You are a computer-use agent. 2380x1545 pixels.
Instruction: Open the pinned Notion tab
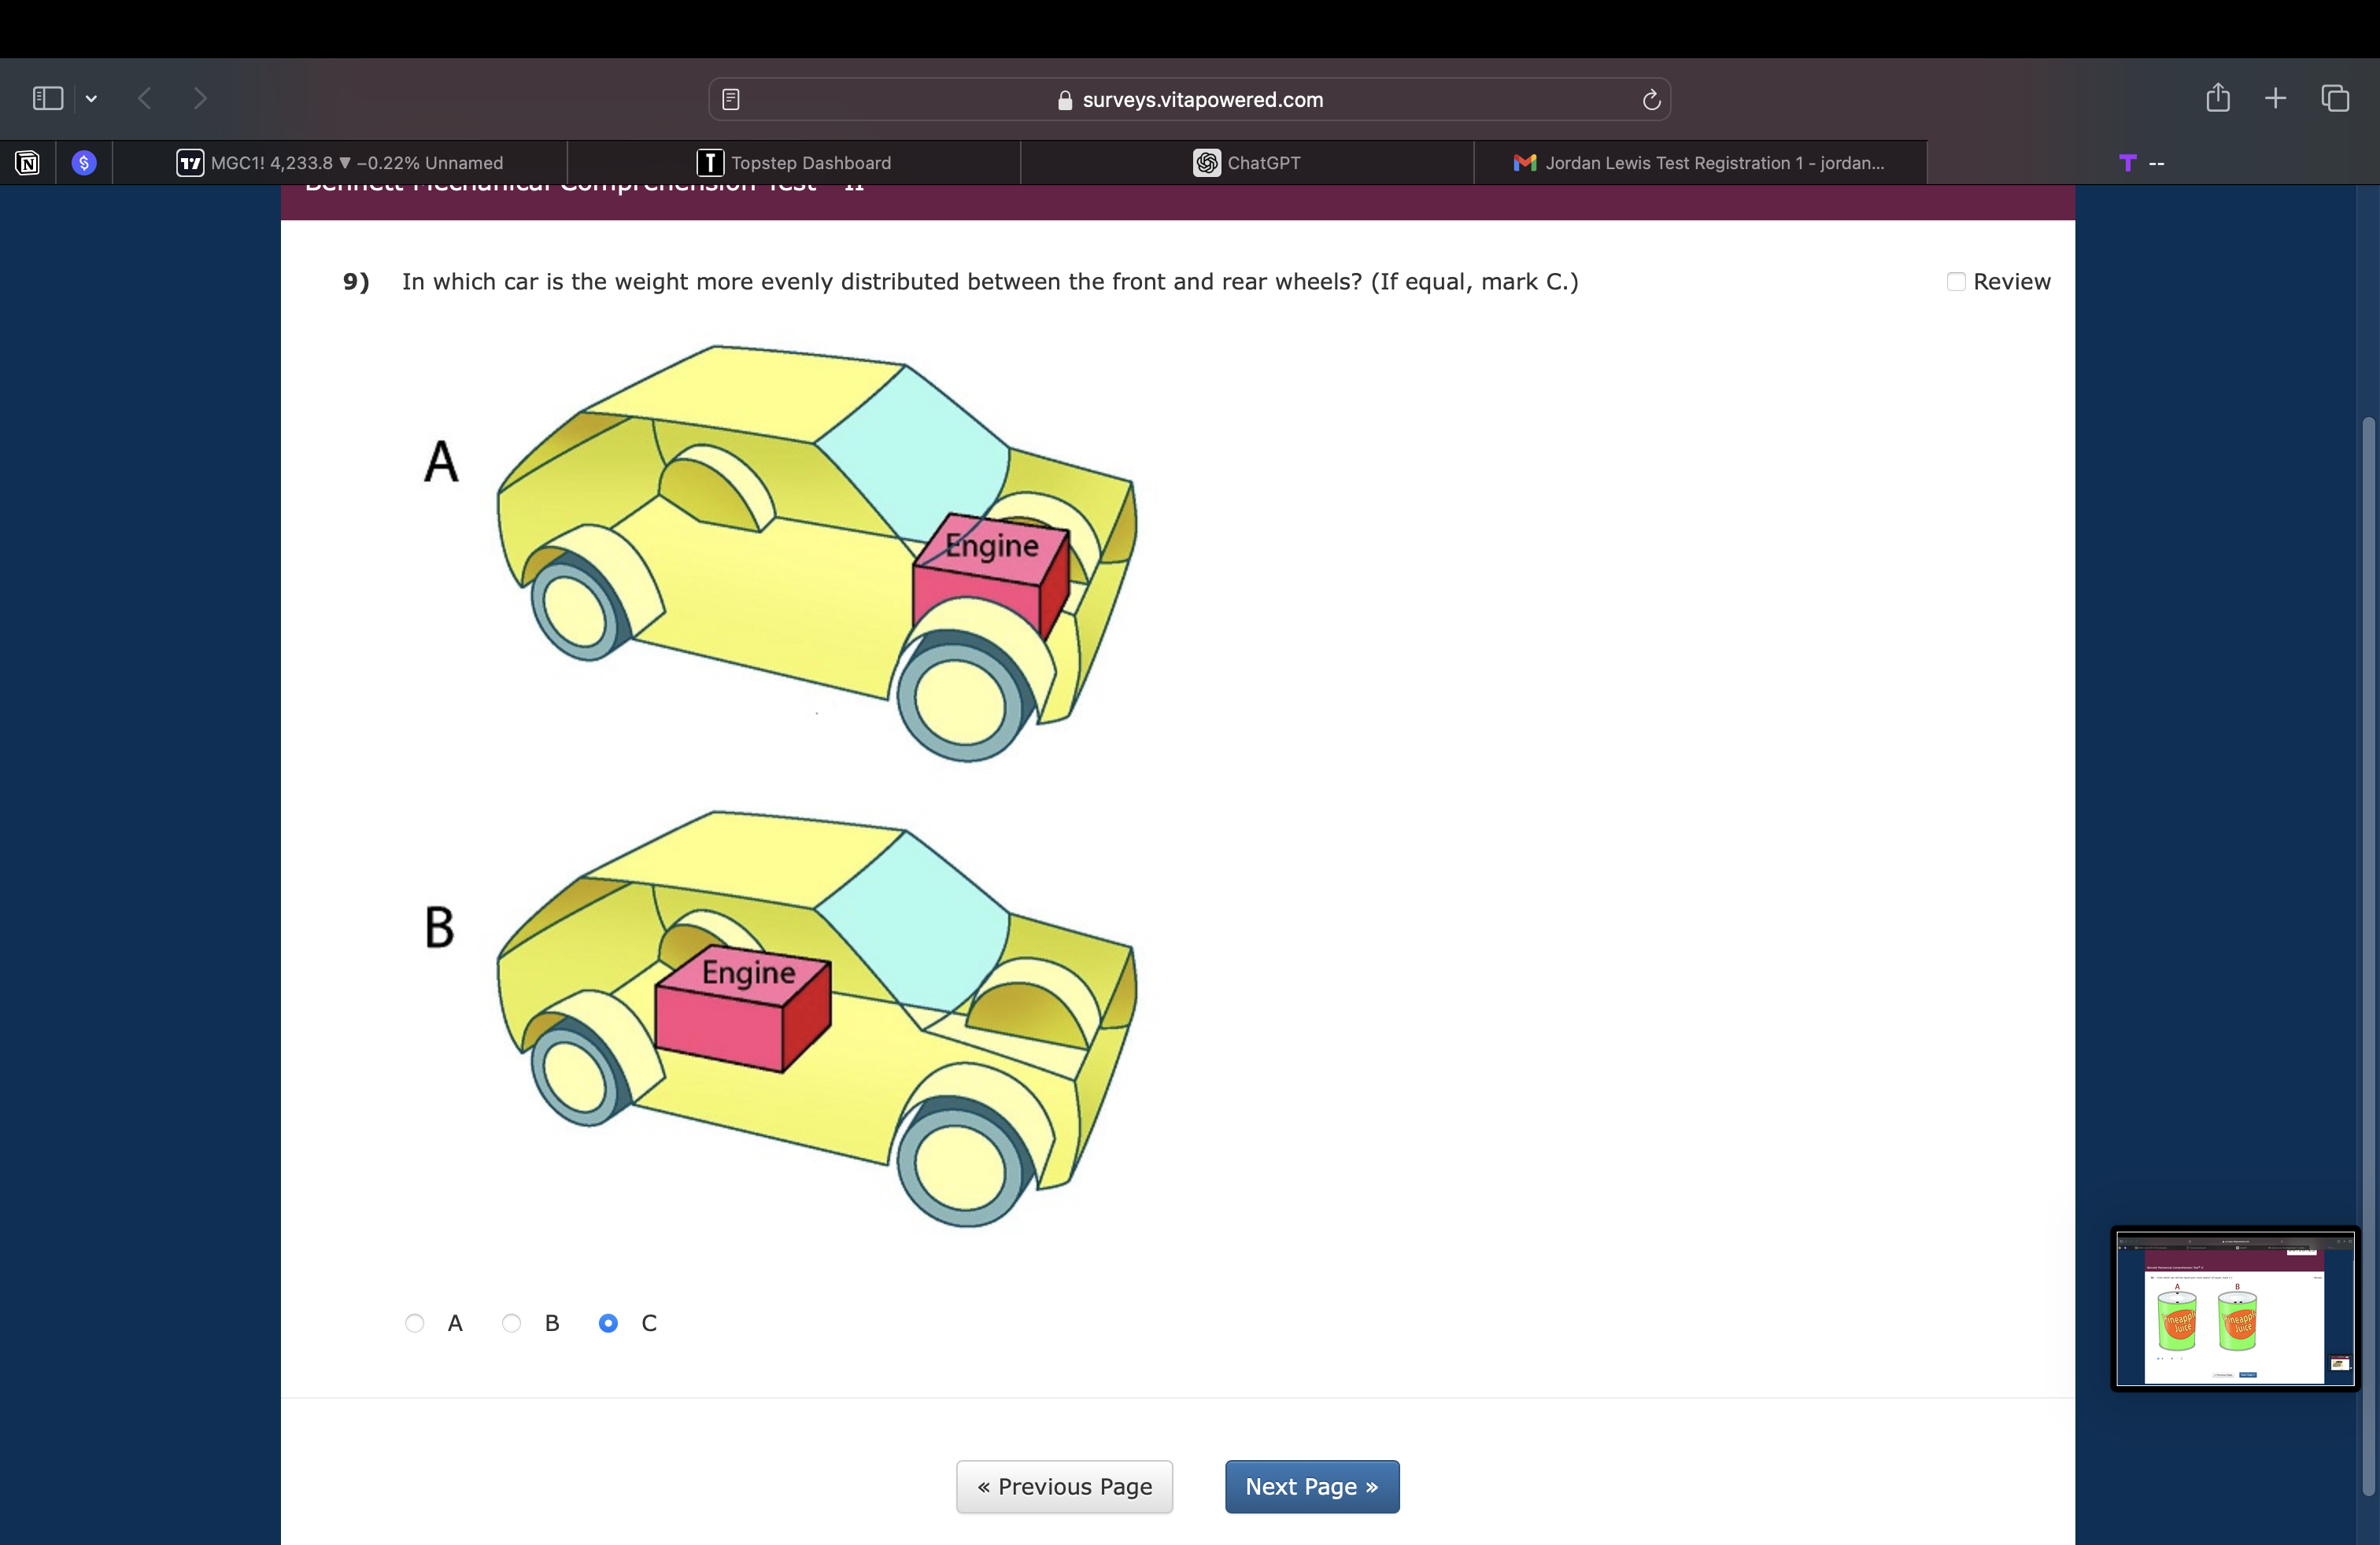click(28, 163)
